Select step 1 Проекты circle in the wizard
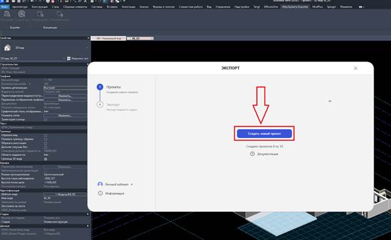 click(100, 87)
